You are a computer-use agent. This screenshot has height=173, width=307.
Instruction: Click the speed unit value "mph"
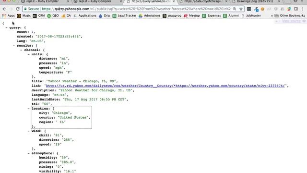tap(59, 68)
